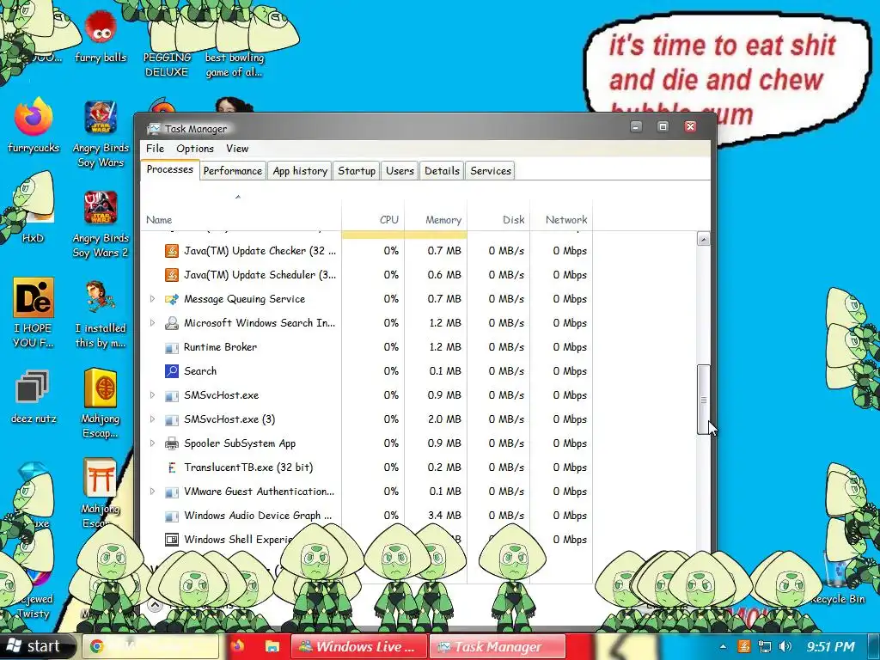Click the 2.0 MB memory value
The height and width of the screenshot is (660, 880).
tap(444, 419)
